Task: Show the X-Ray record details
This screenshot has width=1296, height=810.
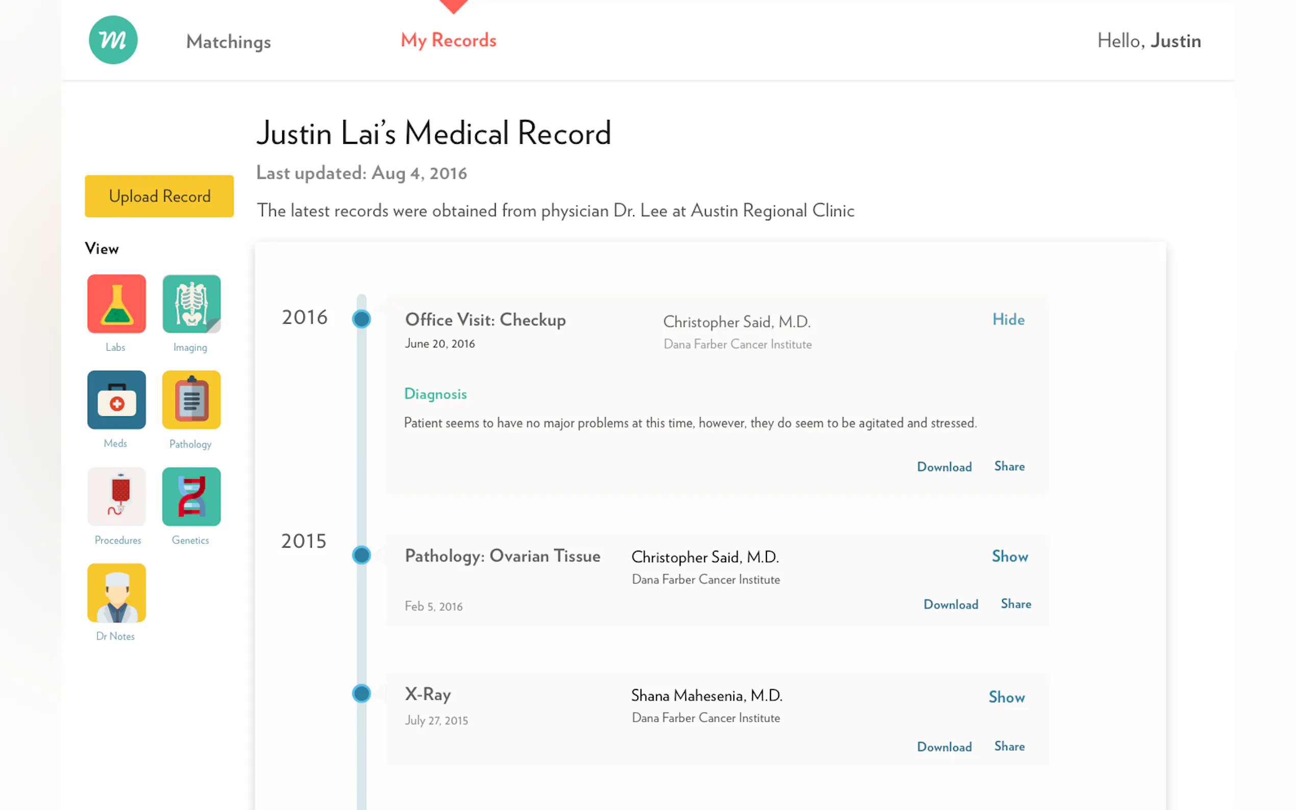Action: (x=1006, y=697)
